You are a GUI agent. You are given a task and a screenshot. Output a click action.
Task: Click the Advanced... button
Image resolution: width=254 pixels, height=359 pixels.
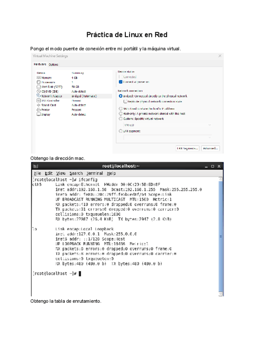(210, 148)
